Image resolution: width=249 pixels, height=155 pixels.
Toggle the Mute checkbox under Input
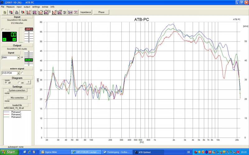(x=2, y=29)
